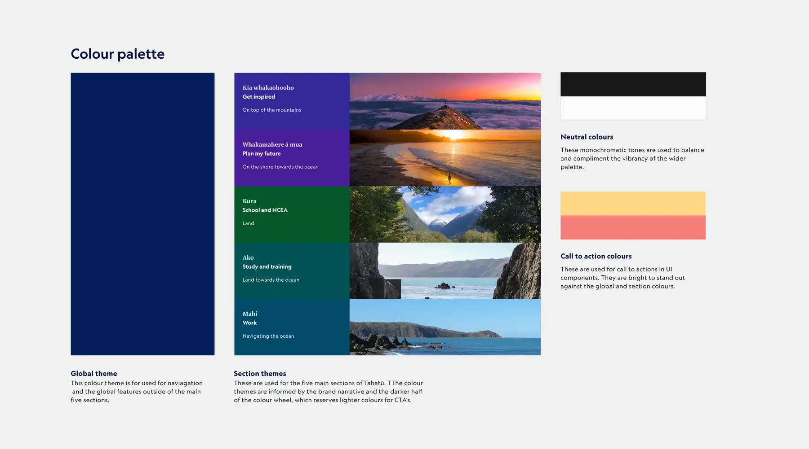
Task: Select the dark navy Global theme swatch
Action: coord(142,213)
